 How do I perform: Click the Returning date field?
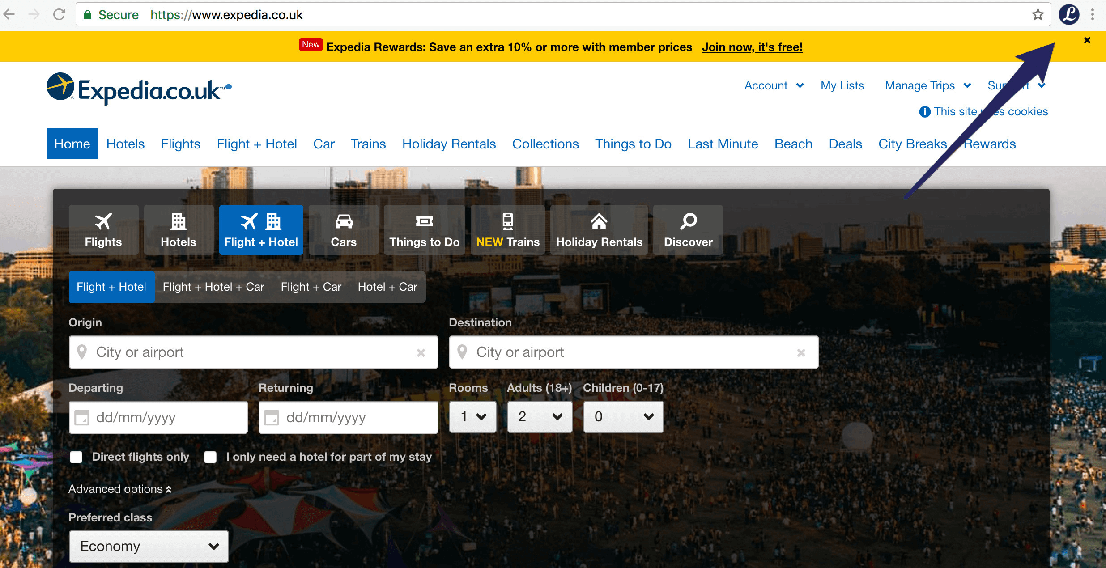click(349, 417)
